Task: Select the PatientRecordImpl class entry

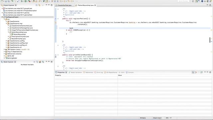Action: pos(20,34)
